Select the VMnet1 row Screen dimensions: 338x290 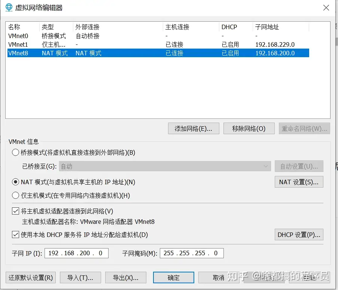pyautogui.click(x=158, y=44)
